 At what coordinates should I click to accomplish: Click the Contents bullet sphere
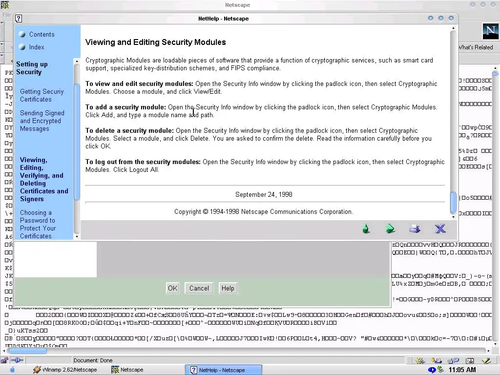tap(22, 35)
